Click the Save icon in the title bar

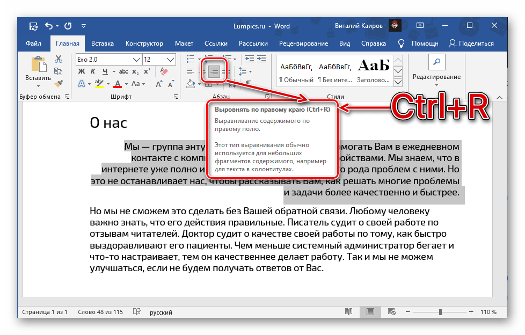[33, 26]
